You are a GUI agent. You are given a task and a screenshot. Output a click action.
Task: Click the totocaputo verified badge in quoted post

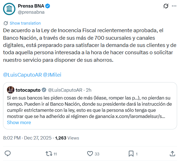pos(44,90)
